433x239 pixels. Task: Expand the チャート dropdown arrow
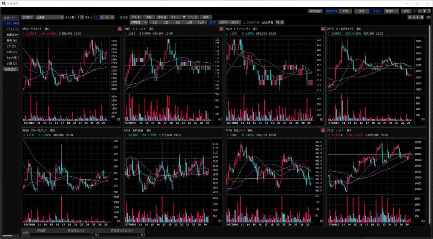point(184,17)
